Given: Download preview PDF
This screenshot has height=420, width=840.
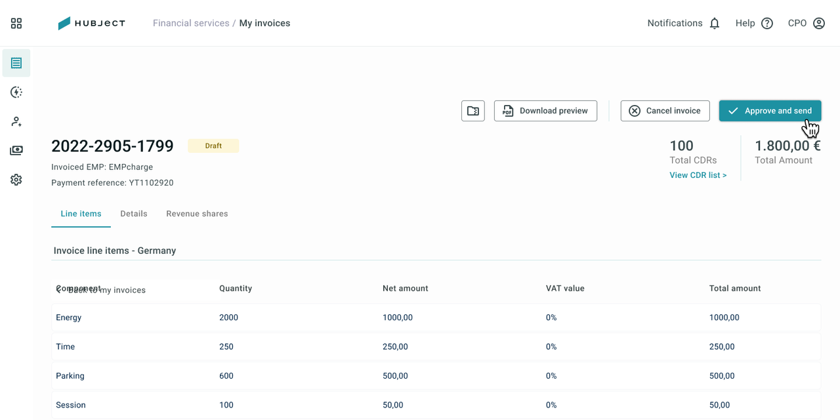Looking at the screenshot, I should click(x=545, y=111).
